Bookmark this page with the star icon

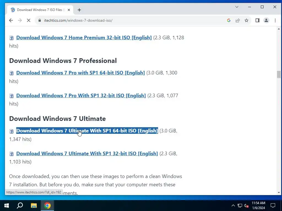(x=246, y=20)
